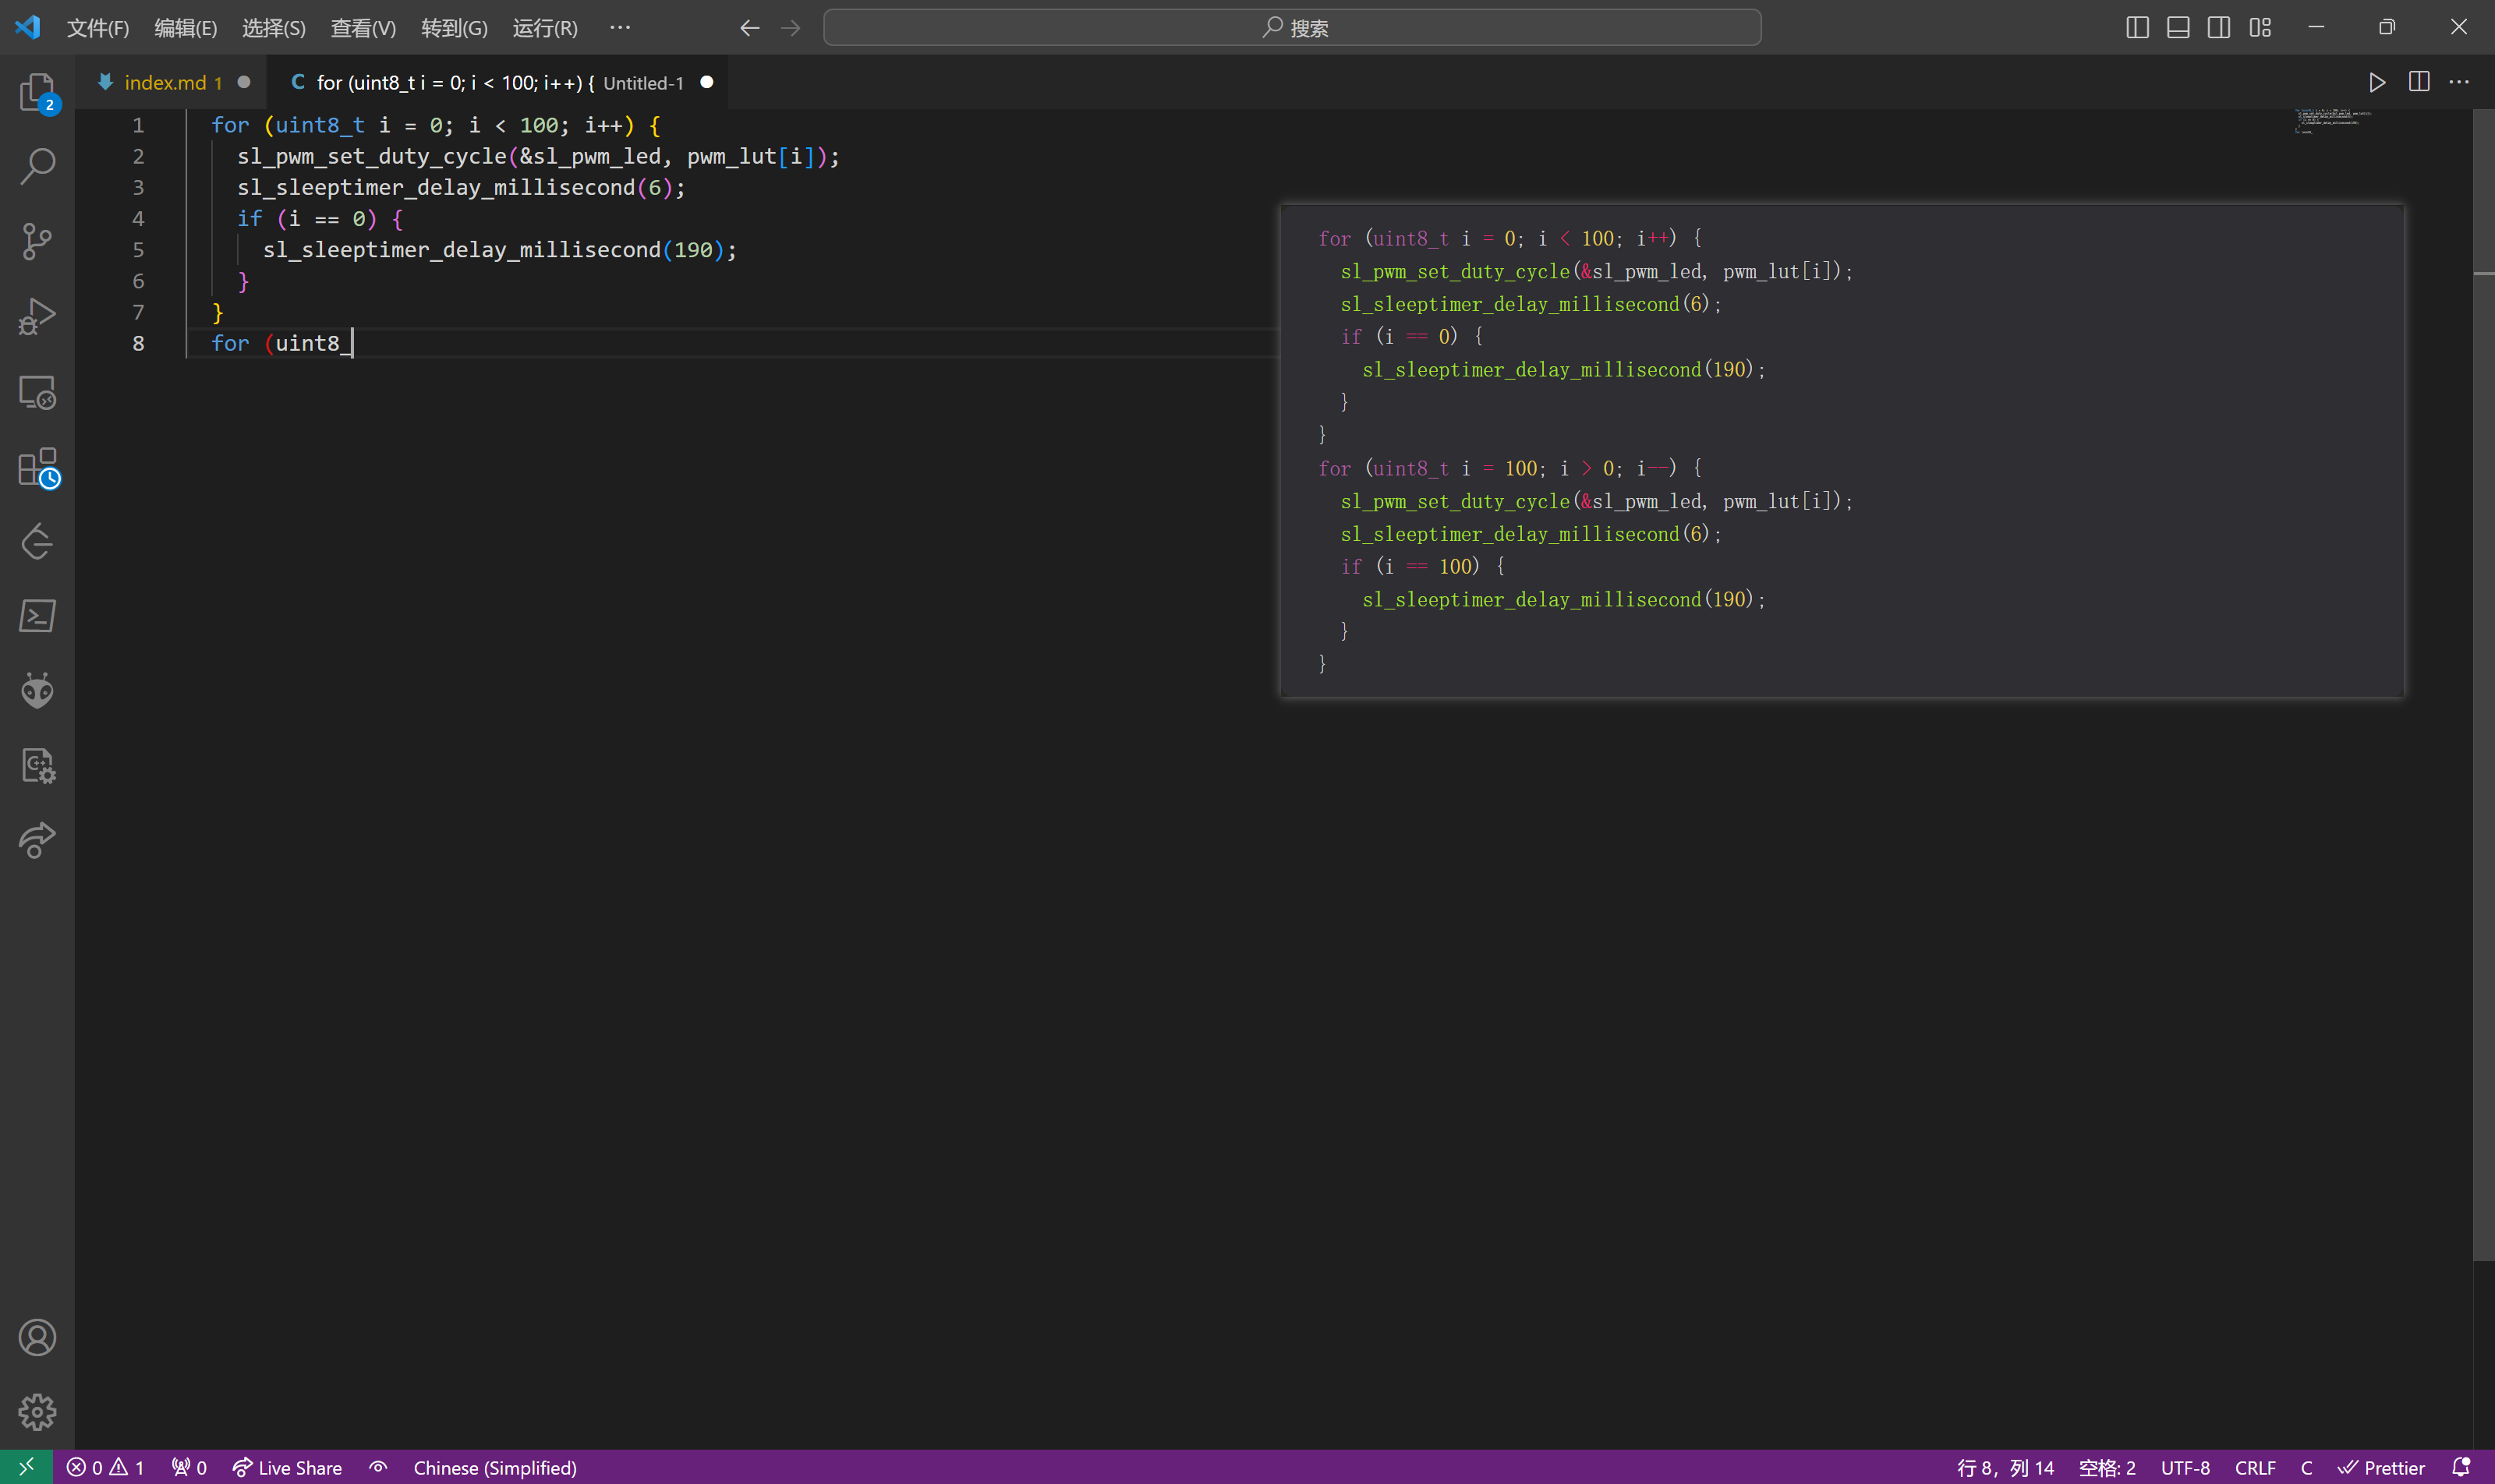
Task: Change indentation via 空格: 2
Action: pos(2107,1467)
